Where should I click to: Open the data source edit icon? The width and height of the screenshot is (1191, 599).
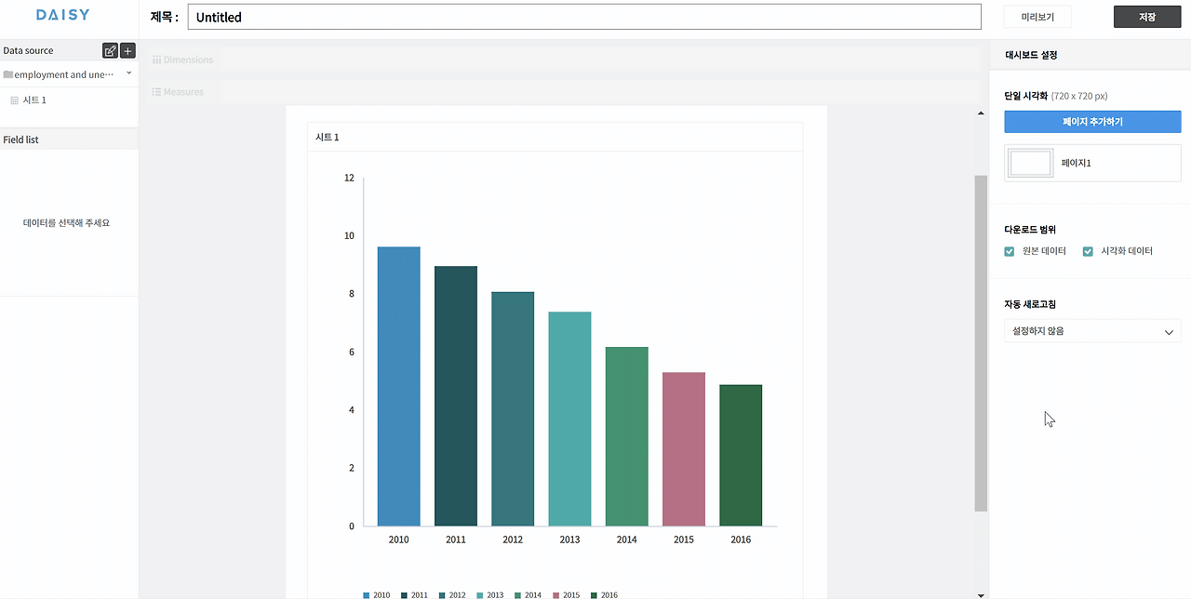pyautogui.click(x=110, y=51)
